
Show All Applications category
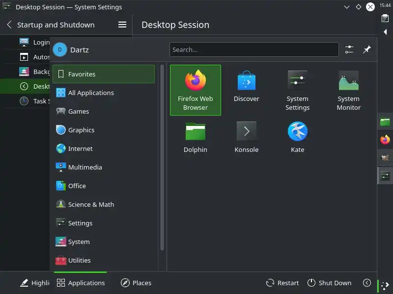104,93
